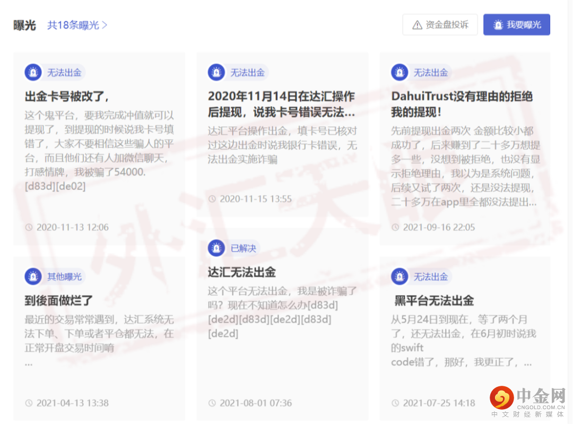Click the speaker icon on the 已解决 tag
This screenshot has height=424, width=573.
(216, 248)
